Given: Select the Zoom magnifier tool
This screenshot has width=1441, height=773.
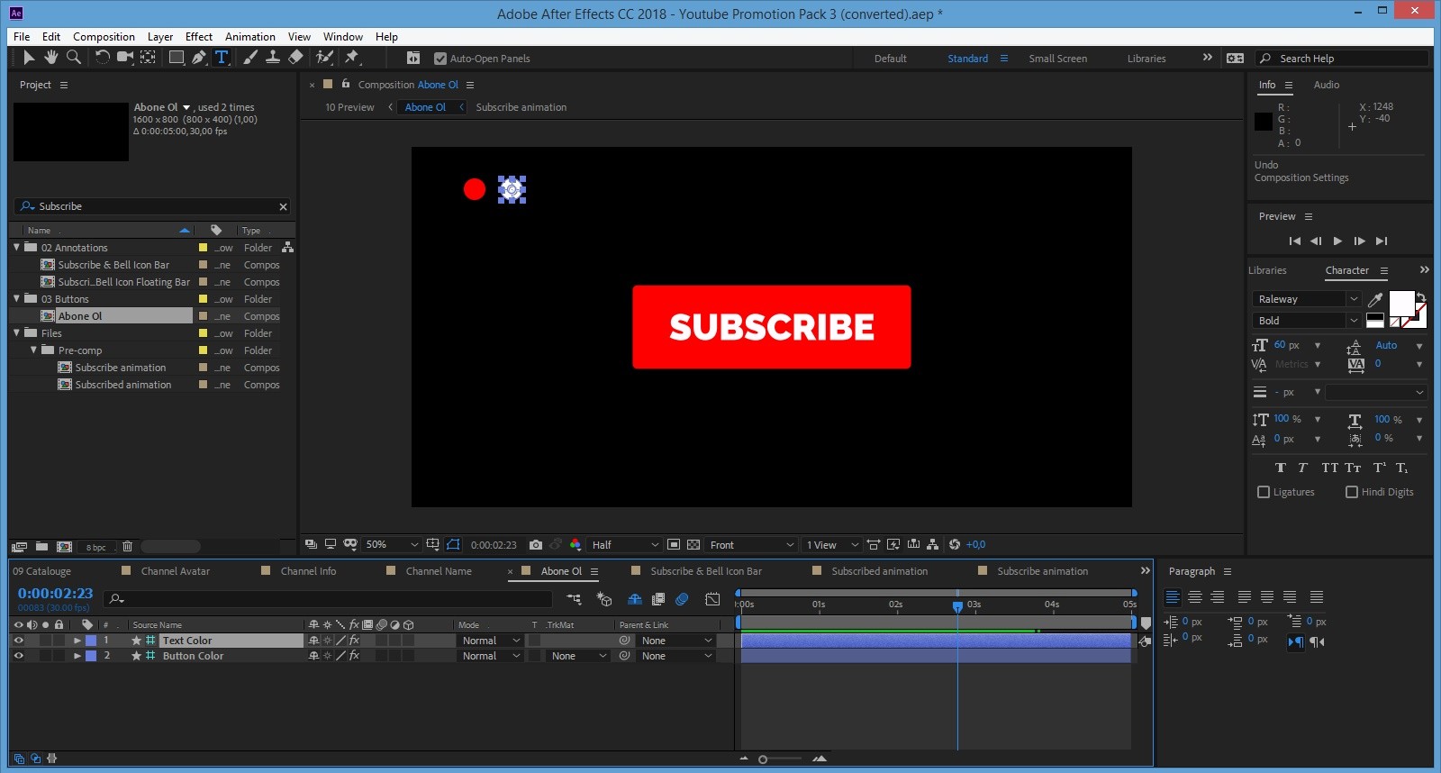Looking at the screenshot, I should click(74, 58).
